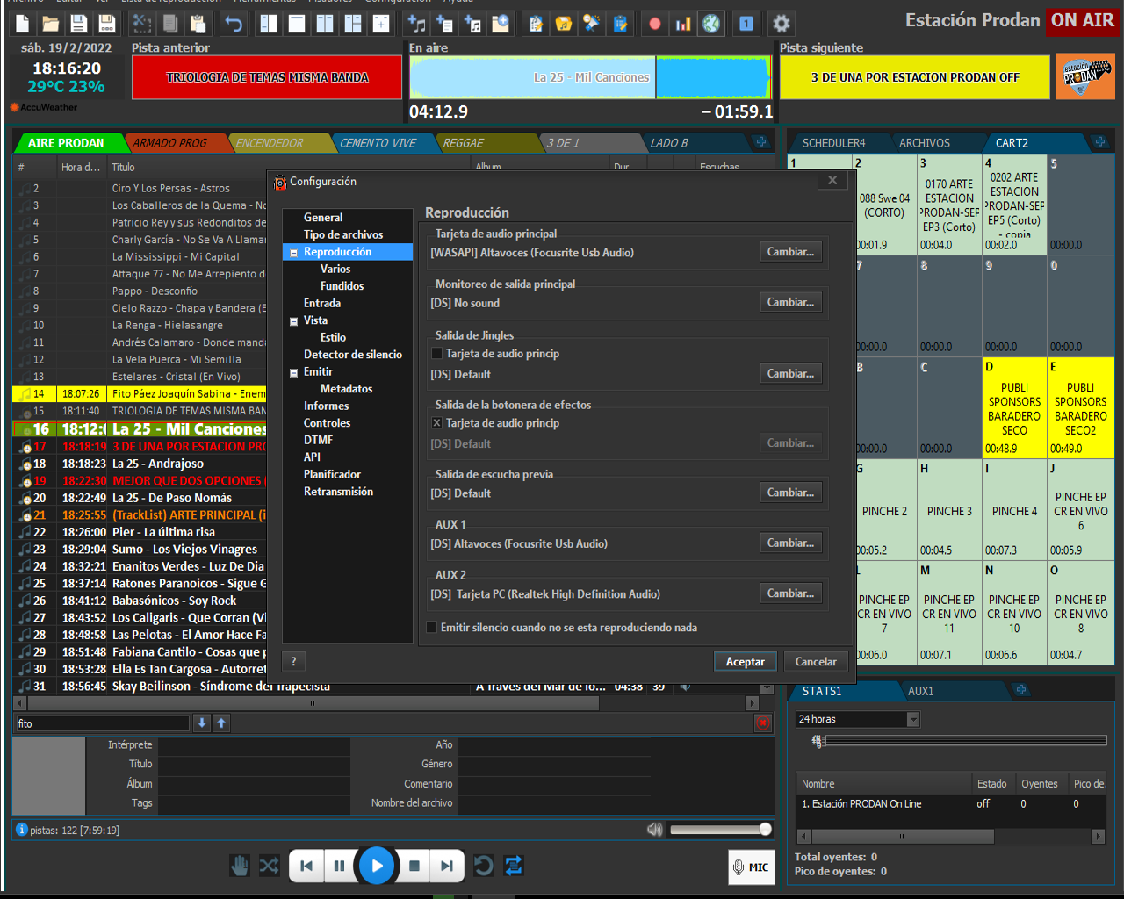Open settings via the gear toolbar icon
The width and height of the screenshot is (1124, 899).
point(782,24)
